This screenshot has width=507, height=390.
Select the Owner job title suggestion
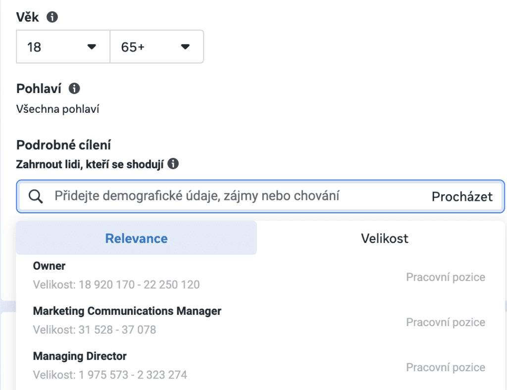pos(50,266)
